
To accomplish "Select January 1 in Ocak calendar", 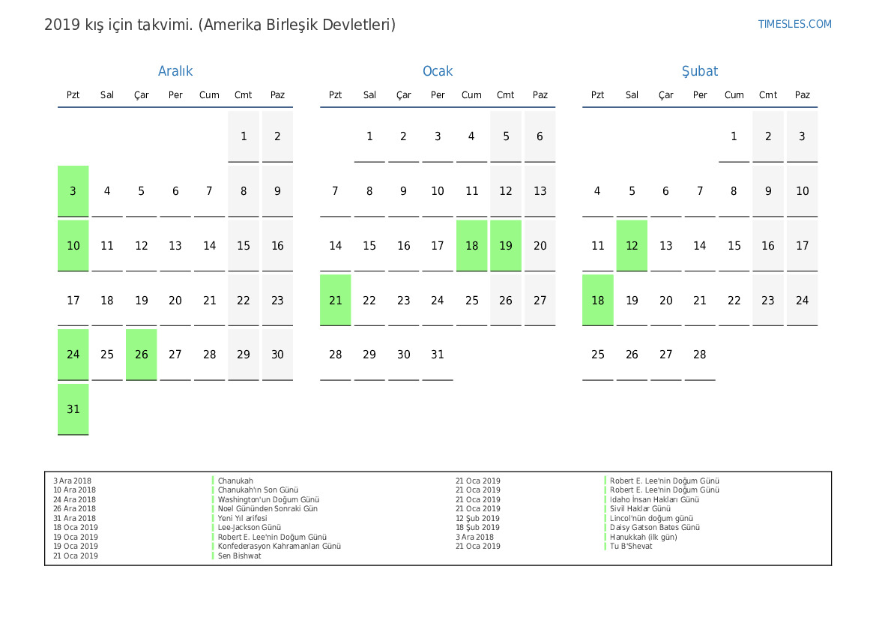I will coord(369,136).
